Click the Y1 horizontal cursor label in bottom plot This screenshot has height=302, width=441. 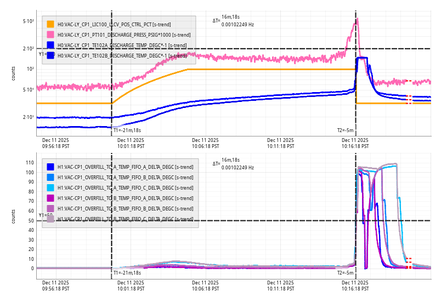[45, 215]
